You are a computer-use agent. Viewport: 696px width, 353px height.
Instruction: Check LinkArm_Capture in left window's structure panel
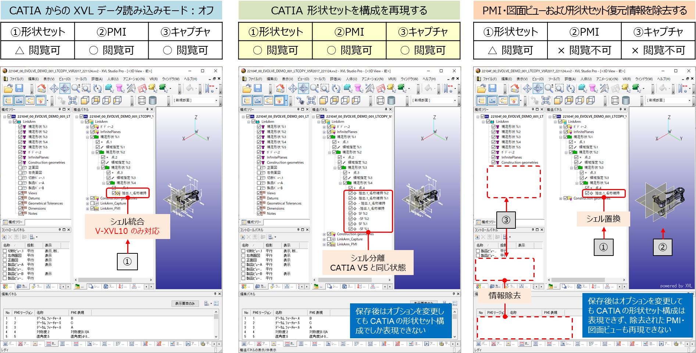pos(92,203)
